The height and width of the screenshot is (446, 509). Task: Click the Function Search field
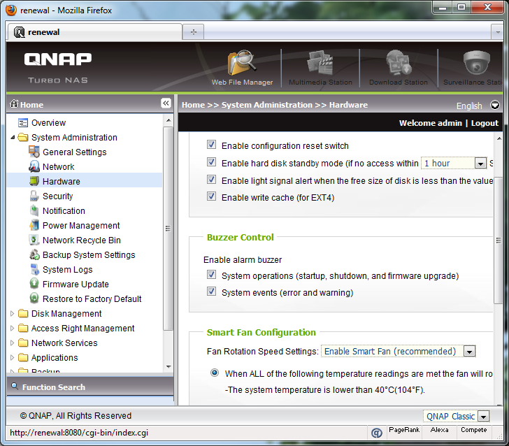89,387
